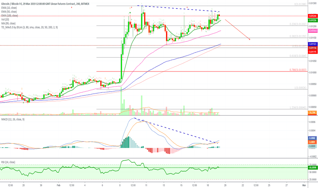
Task: Click the green 65.0598 RSI value tag
Action: 313,168
